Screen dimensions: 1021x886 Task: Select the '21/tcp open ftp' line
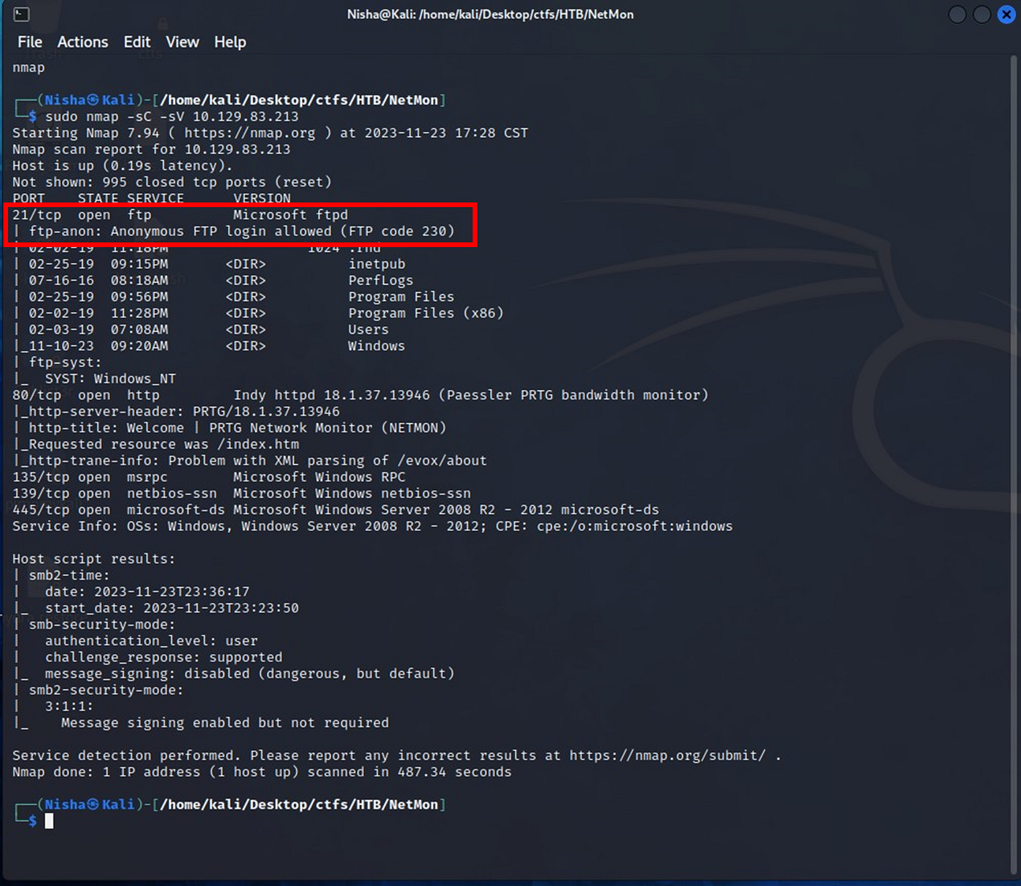(180, 215)
